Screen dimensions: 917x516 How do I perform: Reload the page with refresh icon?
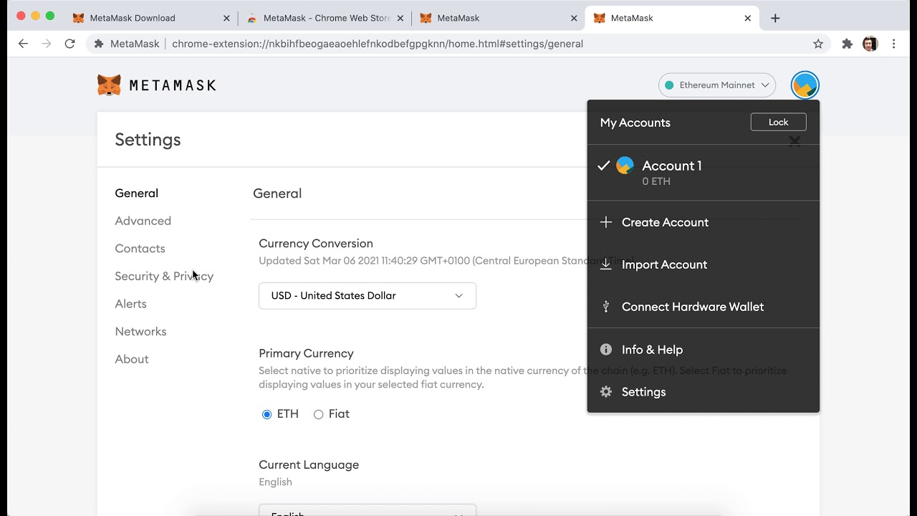pos(69,44)
